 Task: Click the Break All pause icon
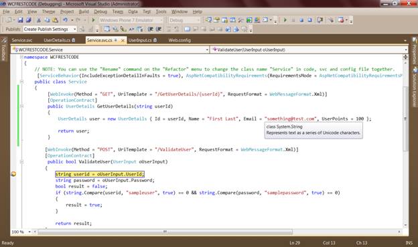coord(293,20)
